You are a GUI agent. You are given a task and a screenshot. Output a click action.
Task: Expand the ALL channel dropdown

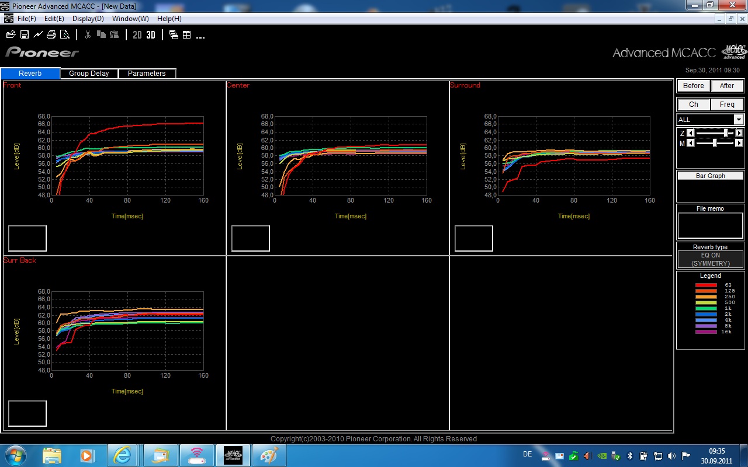click(739, 120)
